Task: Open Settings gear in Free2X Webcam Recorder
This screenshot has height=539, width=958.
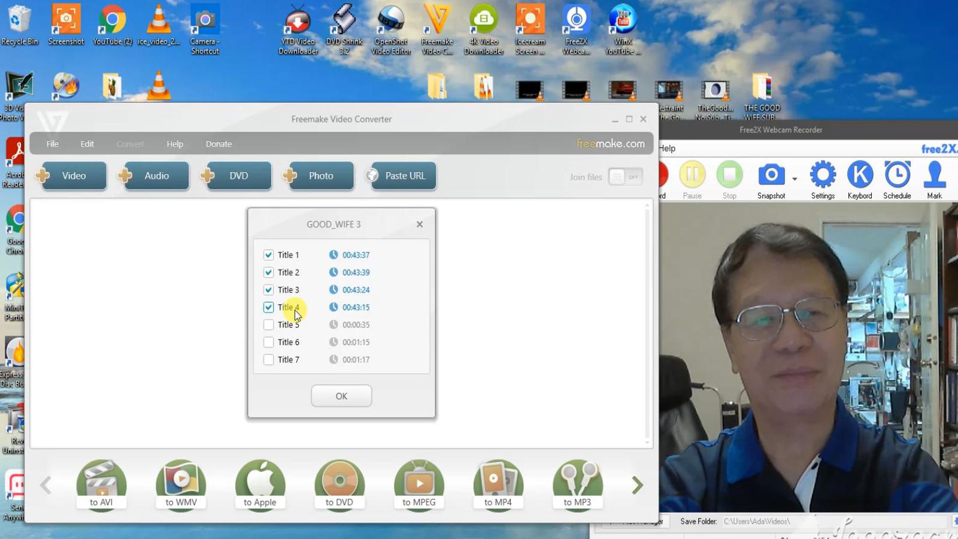Action: coord(823,175)
